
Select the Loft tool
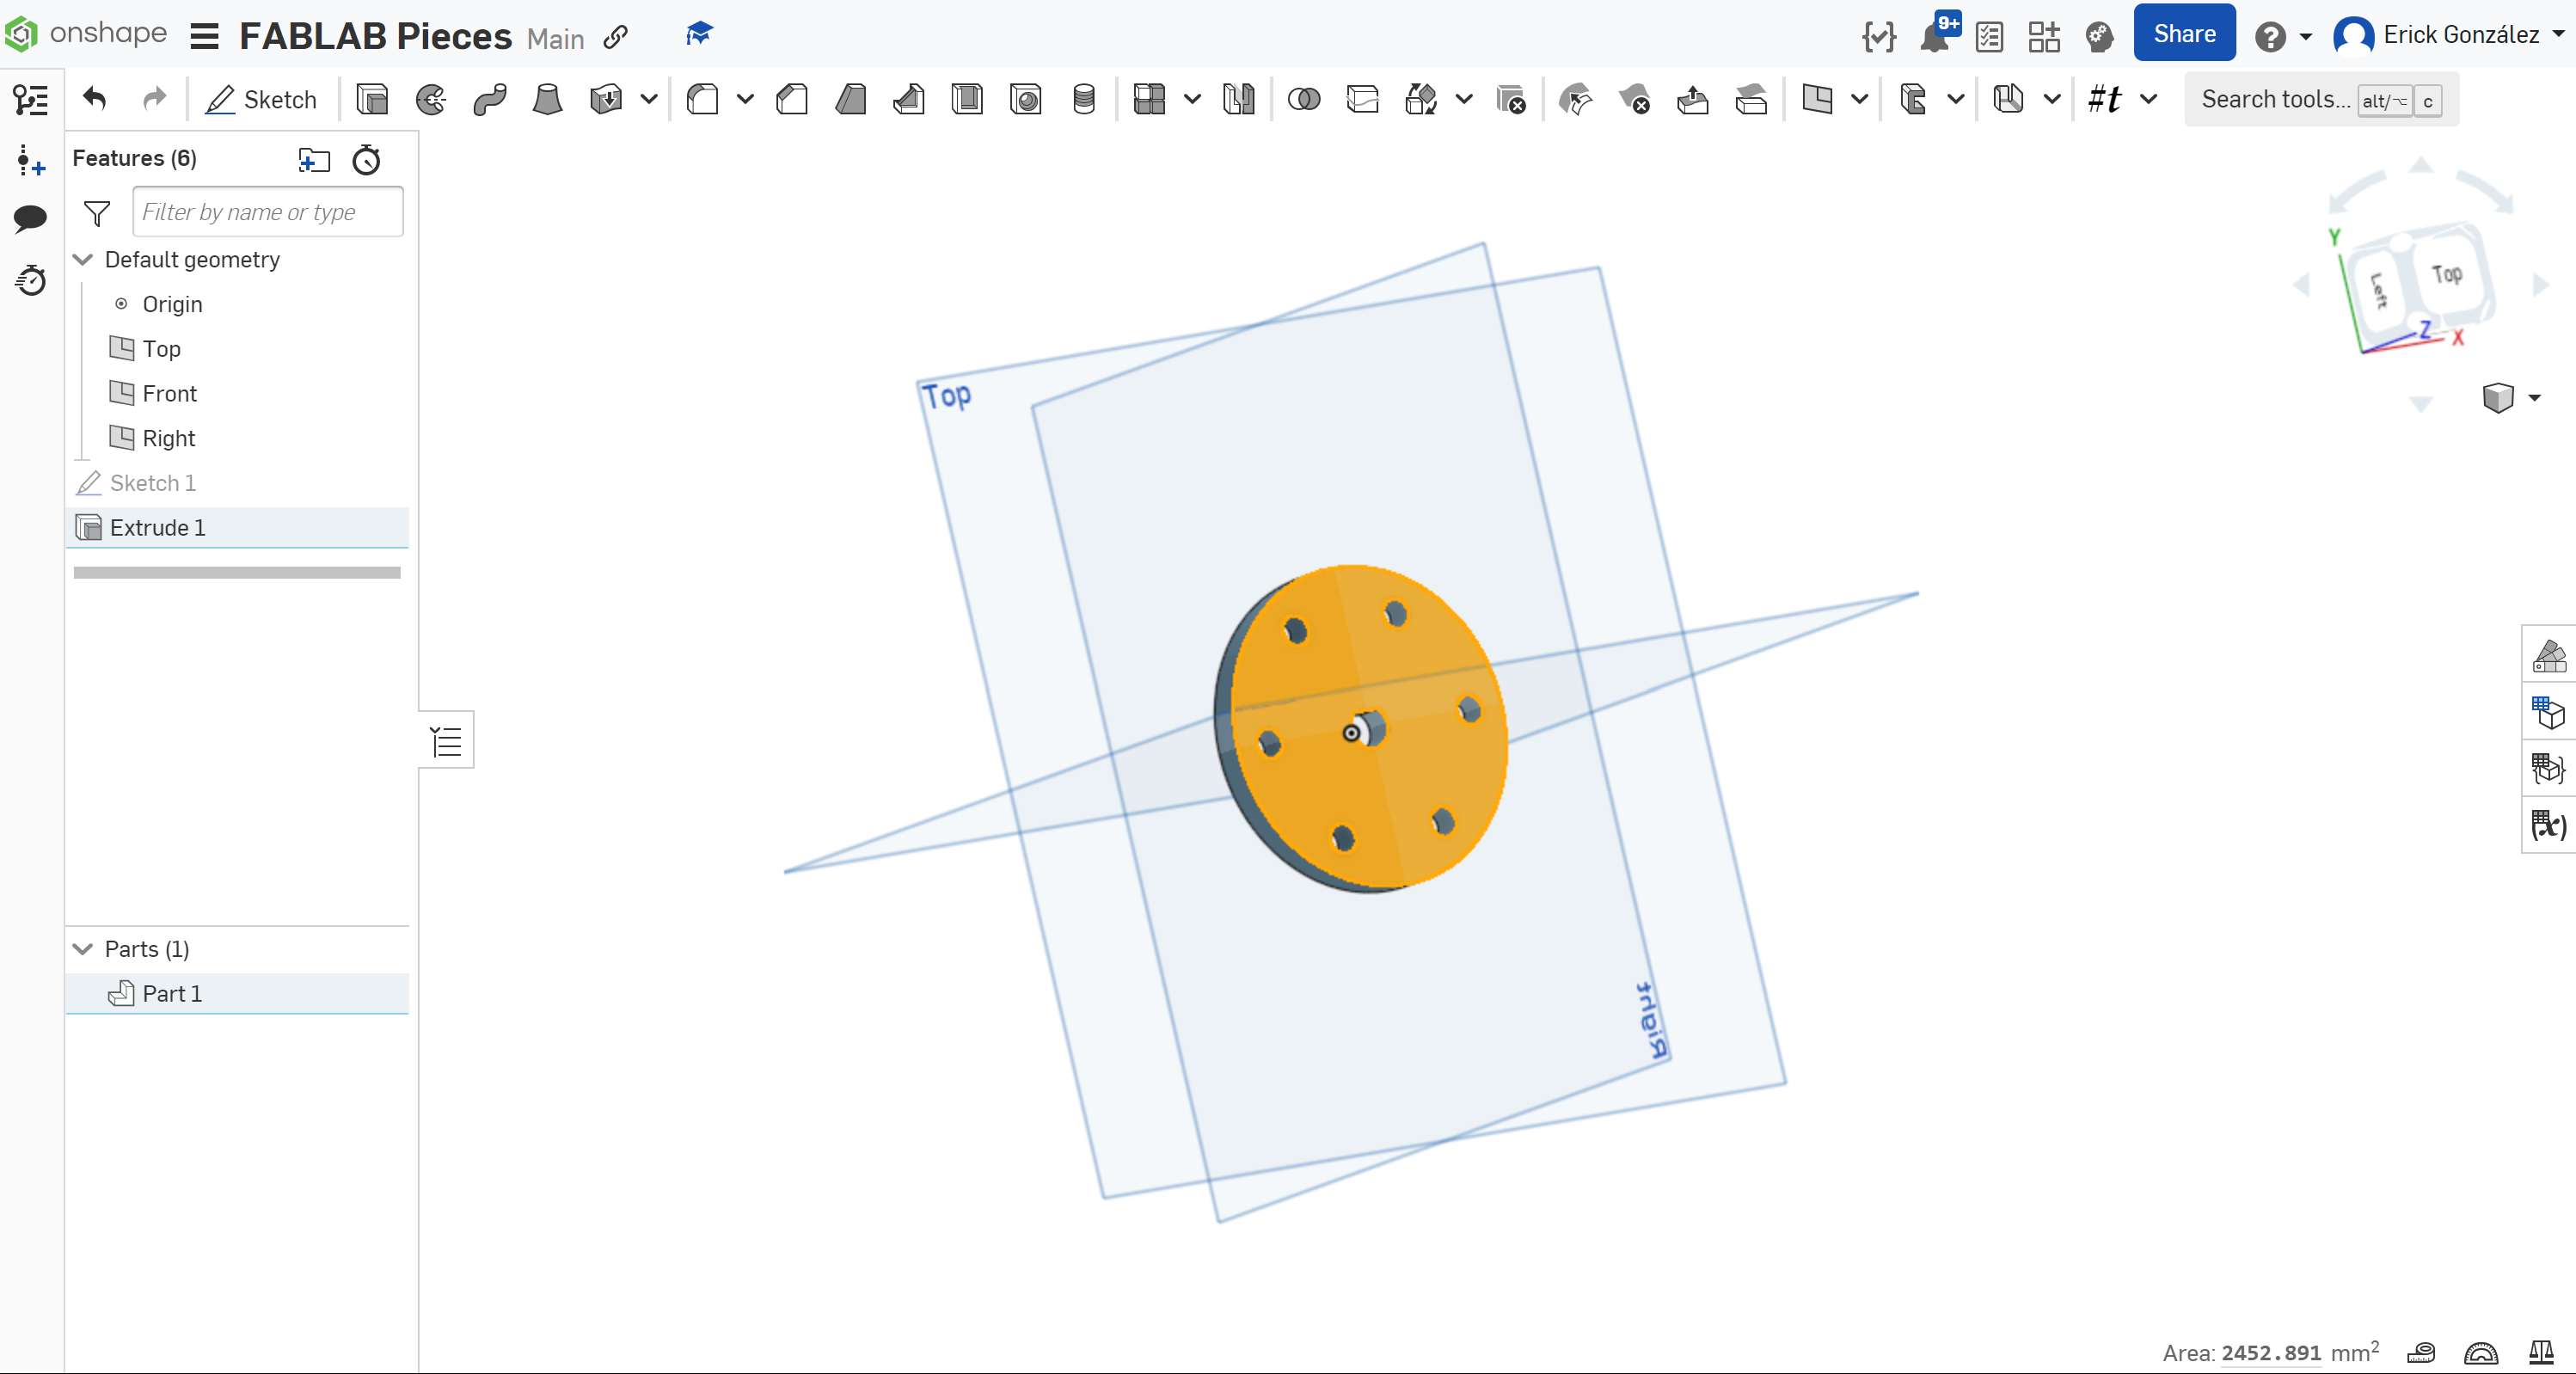click(547, 100)
